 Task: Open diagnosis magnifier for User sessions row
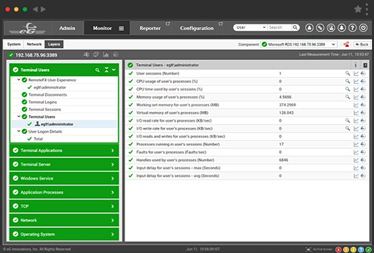tap(347, 74)
